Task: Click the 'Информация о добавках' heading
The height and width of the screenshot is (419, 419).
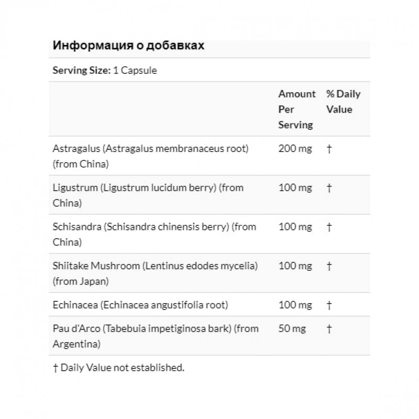Action: point(128,45)
